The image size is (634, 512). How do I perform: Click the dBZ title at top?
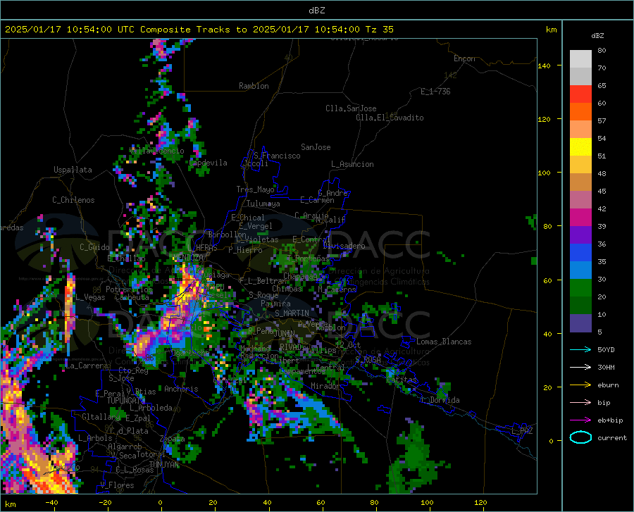[x=316, y=11]
